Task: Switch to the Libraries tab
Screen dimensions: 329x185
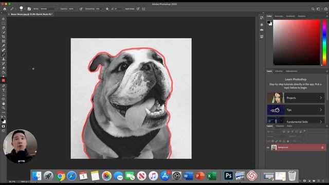Action: click(279, 71)
